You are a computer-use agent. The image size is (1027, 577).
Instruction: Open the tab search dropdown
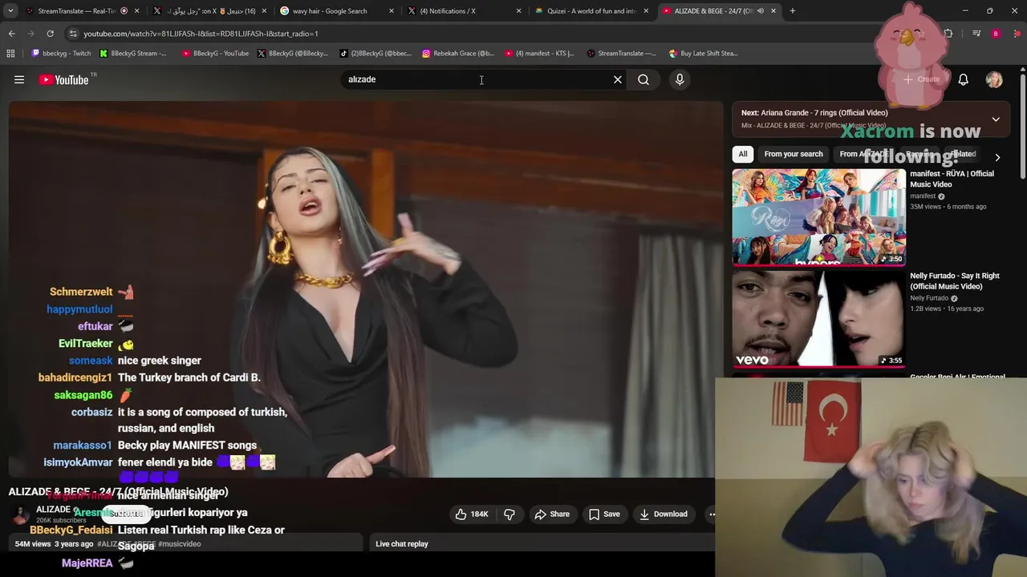[x=10, y=11]
